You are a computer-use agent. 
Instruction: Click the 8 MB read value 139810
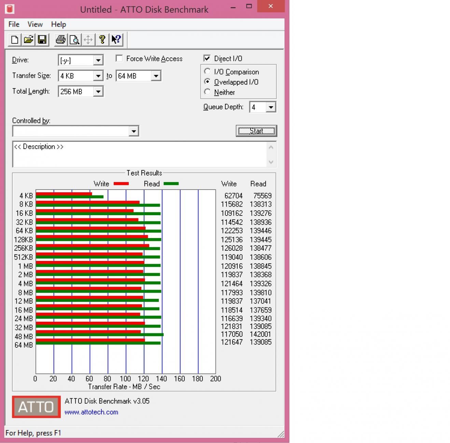[x=261, y=293]
